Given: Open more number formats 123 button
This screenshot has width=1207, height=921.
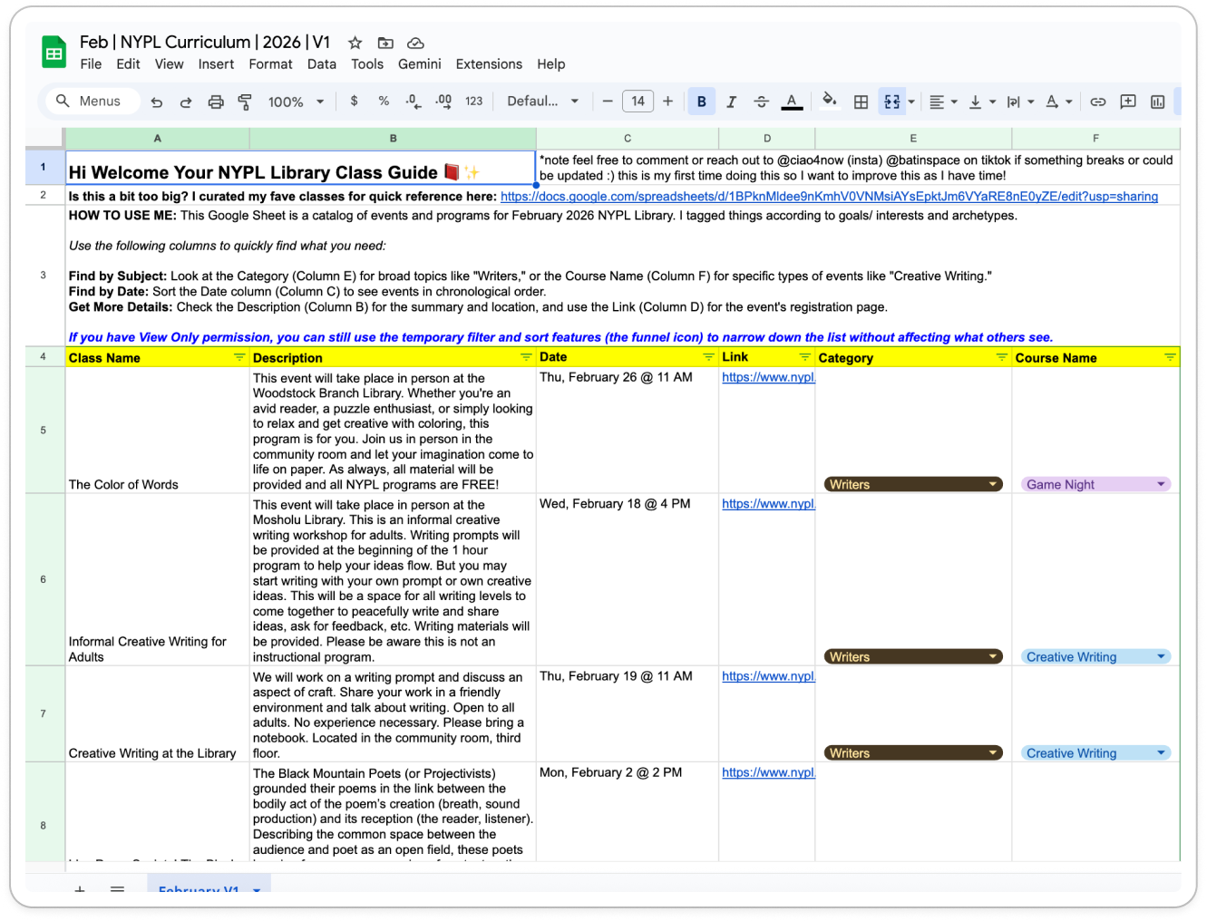Looking at the screenshot, I should tap(473, 102).
